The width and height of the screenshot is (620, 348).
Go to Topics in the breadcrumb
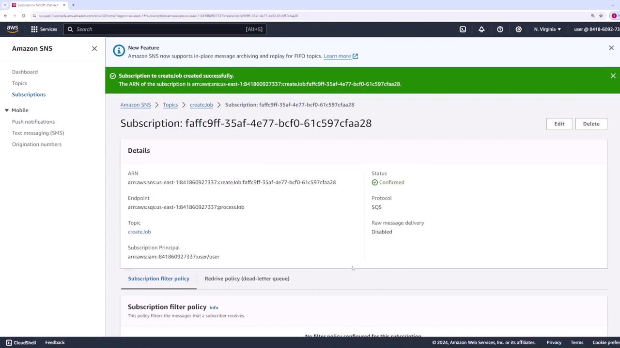coord(170,105)
